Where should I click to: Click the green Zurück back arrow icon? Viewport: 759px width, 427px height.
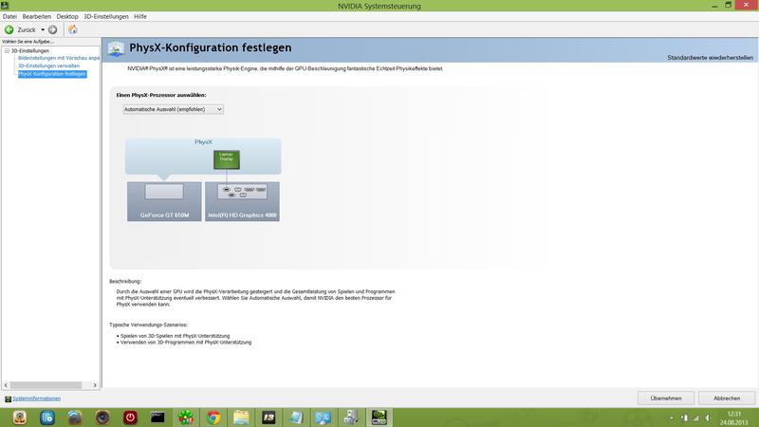point(9,29)
